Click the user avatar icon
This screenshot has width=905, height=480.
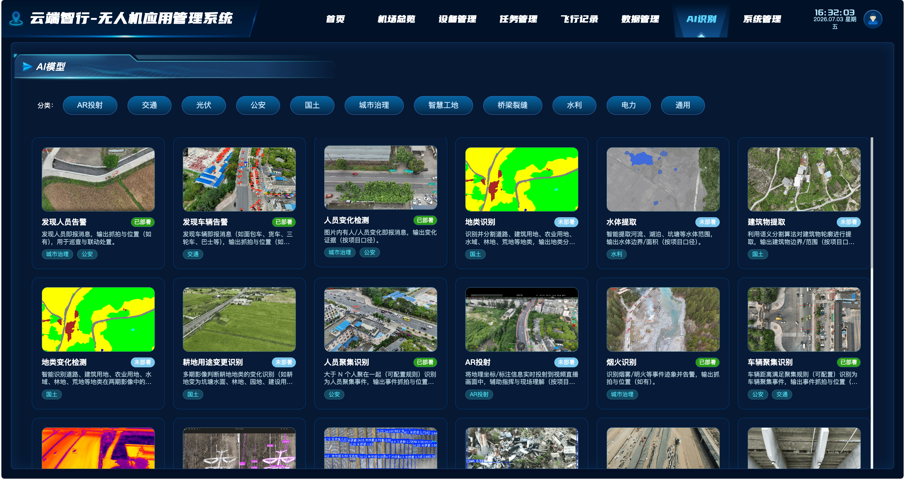coord(872,19)
